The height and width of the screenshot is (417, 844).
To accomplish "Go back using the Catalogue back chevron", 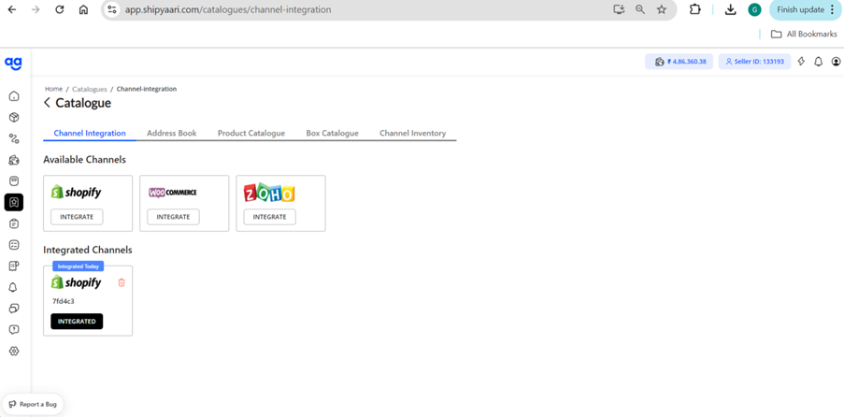I will (x=47, y=103).
